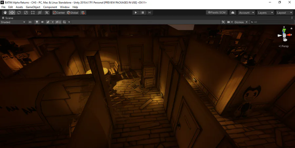This screenshot has height=148, width=295.
Task: Open the File menu
Action: click(x=3, y=7)
